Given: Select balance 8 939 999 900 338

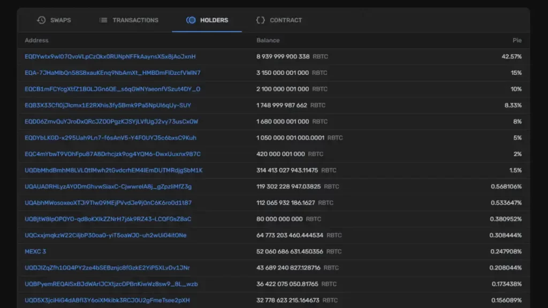Looking at the screenshot, I should click(x=283, y=57).
